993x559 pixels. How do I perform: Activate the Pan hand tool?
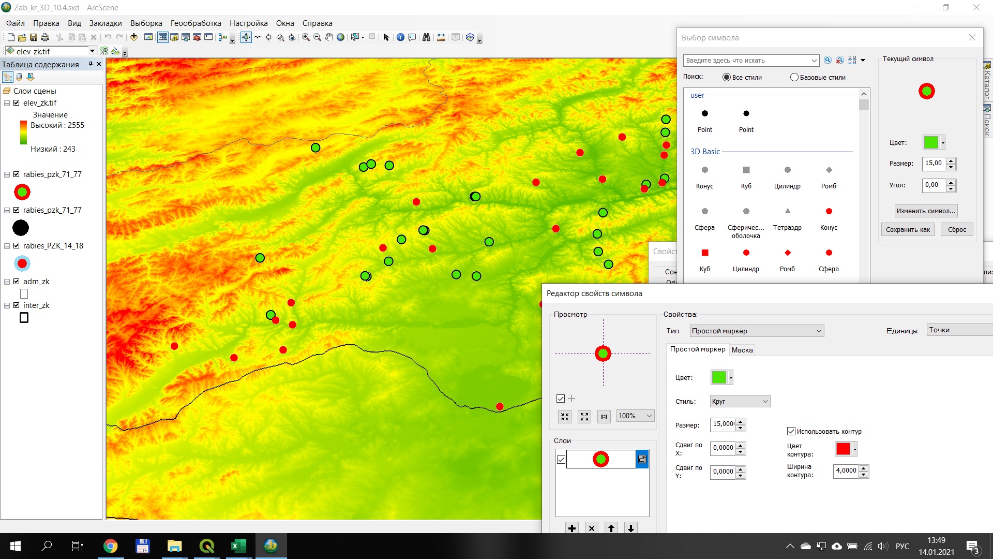click(329, 37)
